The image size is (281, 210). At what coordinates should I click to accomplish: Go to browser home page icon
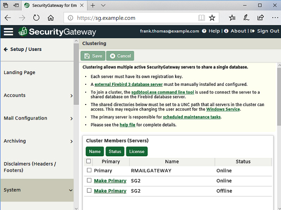(51, 18)
